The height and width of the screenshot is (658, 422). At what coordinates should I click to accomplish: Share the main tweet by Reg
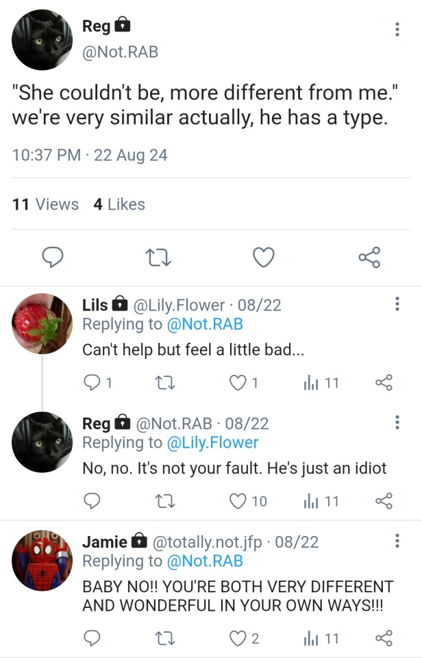coord(369,257)
